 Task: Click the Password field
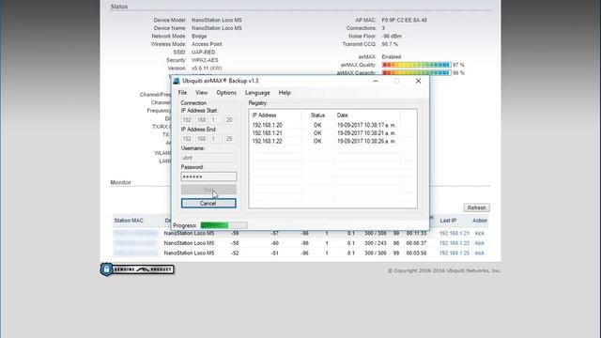coord(208,177)
